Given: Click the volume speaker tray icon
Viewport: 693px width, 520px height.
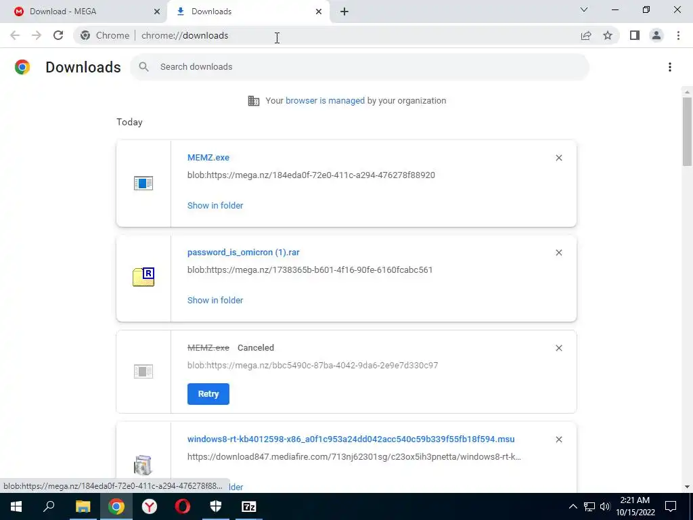Looking at the screenshot, I should pyautogui.click(x=605, y=506).
